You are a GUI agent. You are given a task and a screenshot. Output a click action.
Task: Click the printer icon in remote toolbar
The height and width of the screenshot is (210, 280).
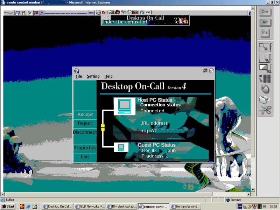point(129,12)
